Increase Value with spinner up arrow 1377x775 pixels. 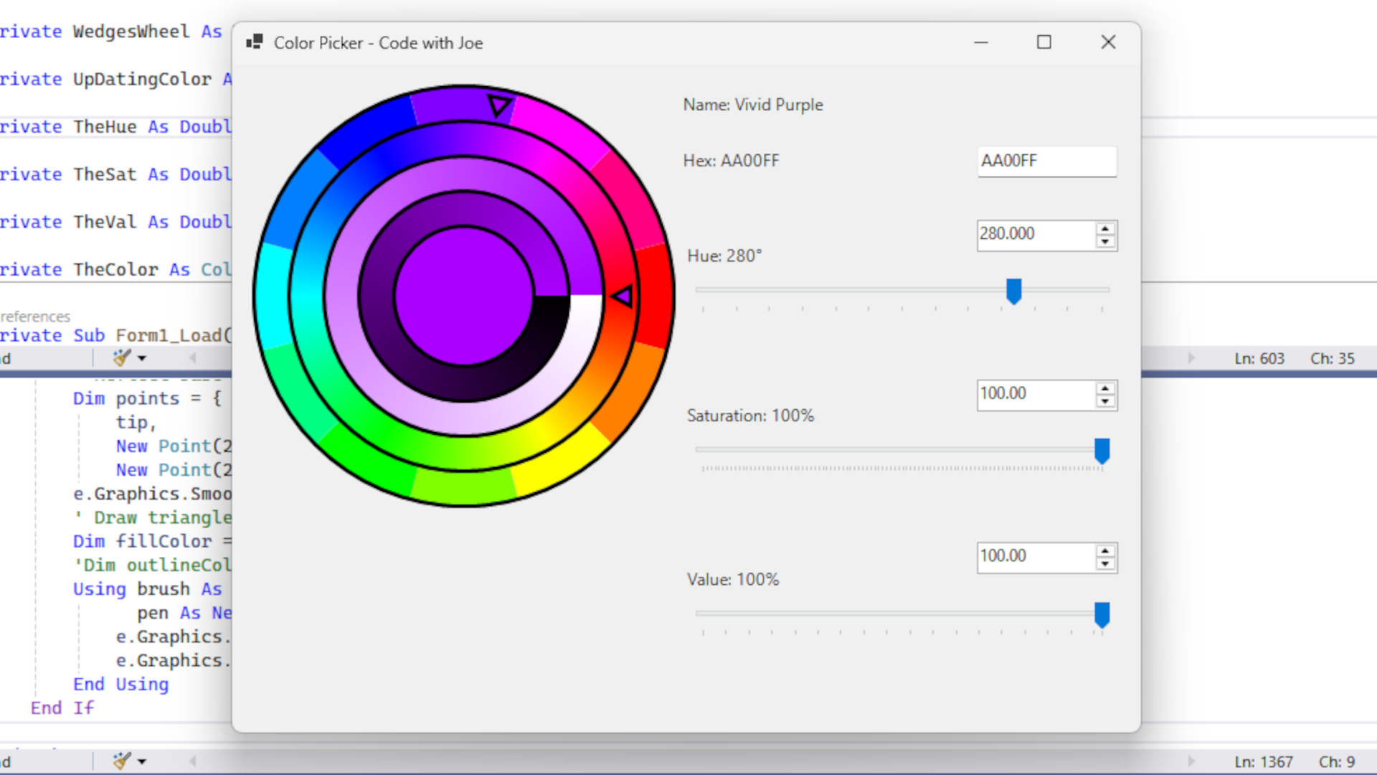coord(1105,551)
